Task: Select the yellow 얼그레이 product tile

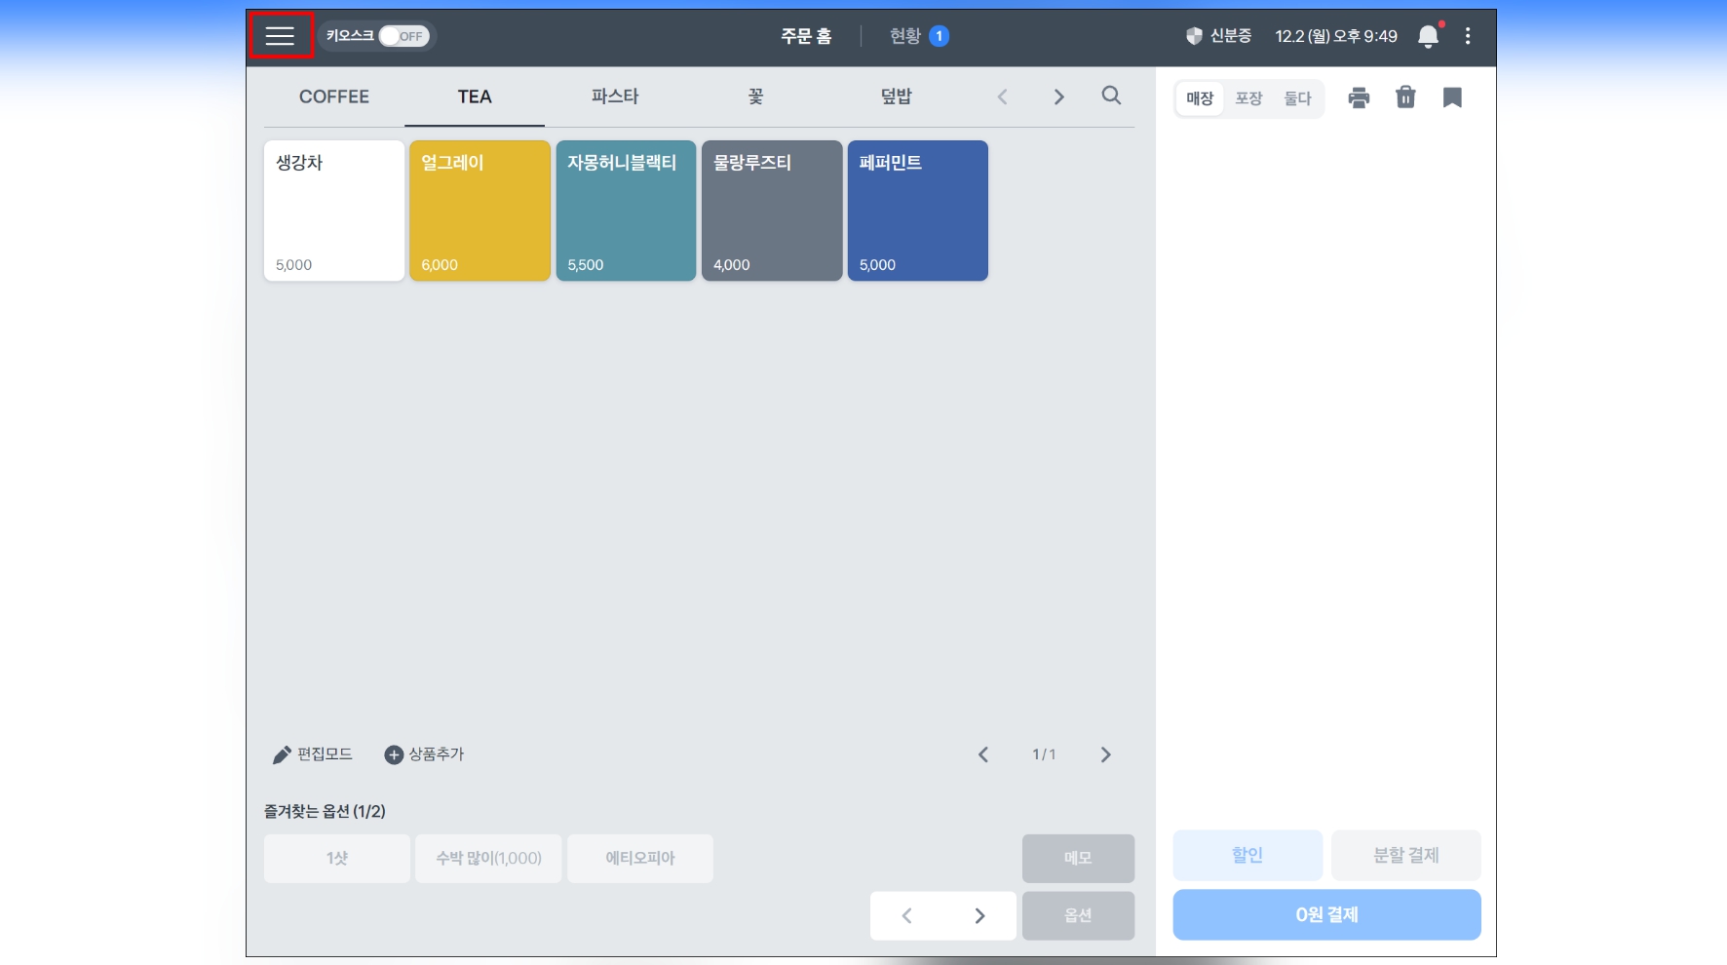Action: pos(480,211)
